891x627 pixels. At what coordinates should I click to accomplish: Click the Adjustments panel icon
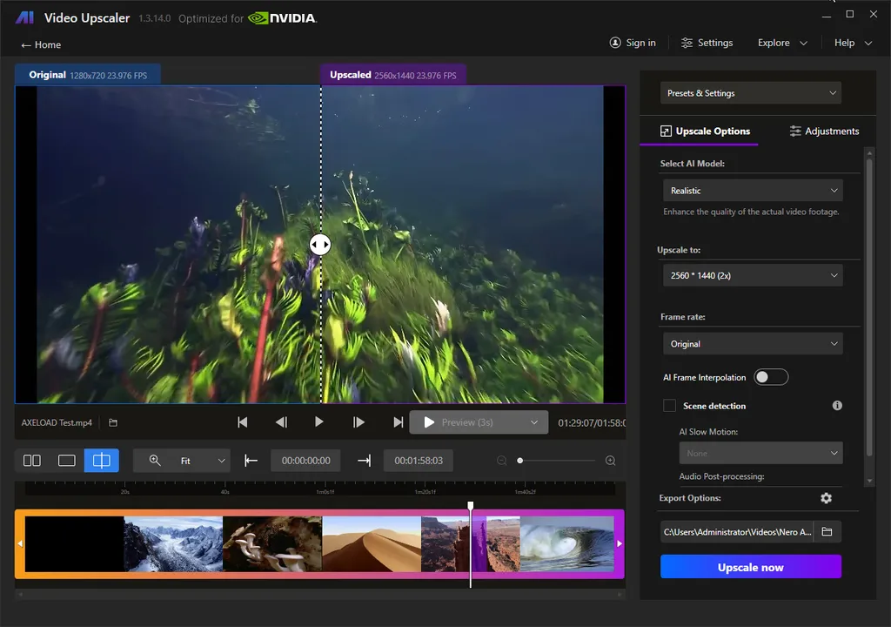click(796, 131)
